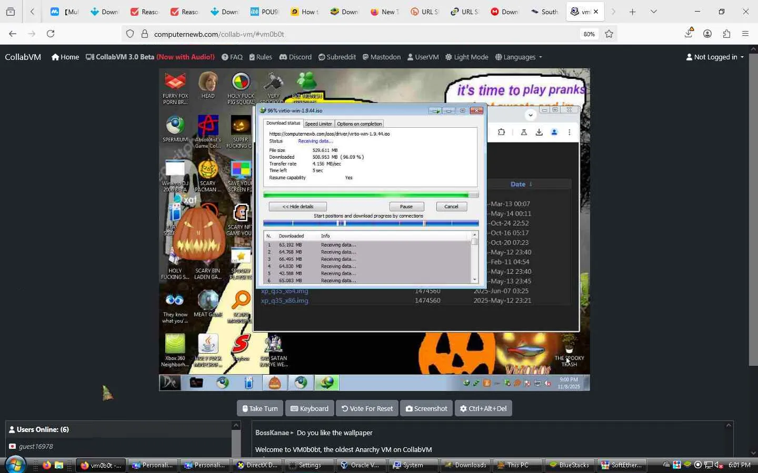Open the Firefox hamburger application menu
The height and width of the screenshot is (473, 758).
[x=745, y=34]
